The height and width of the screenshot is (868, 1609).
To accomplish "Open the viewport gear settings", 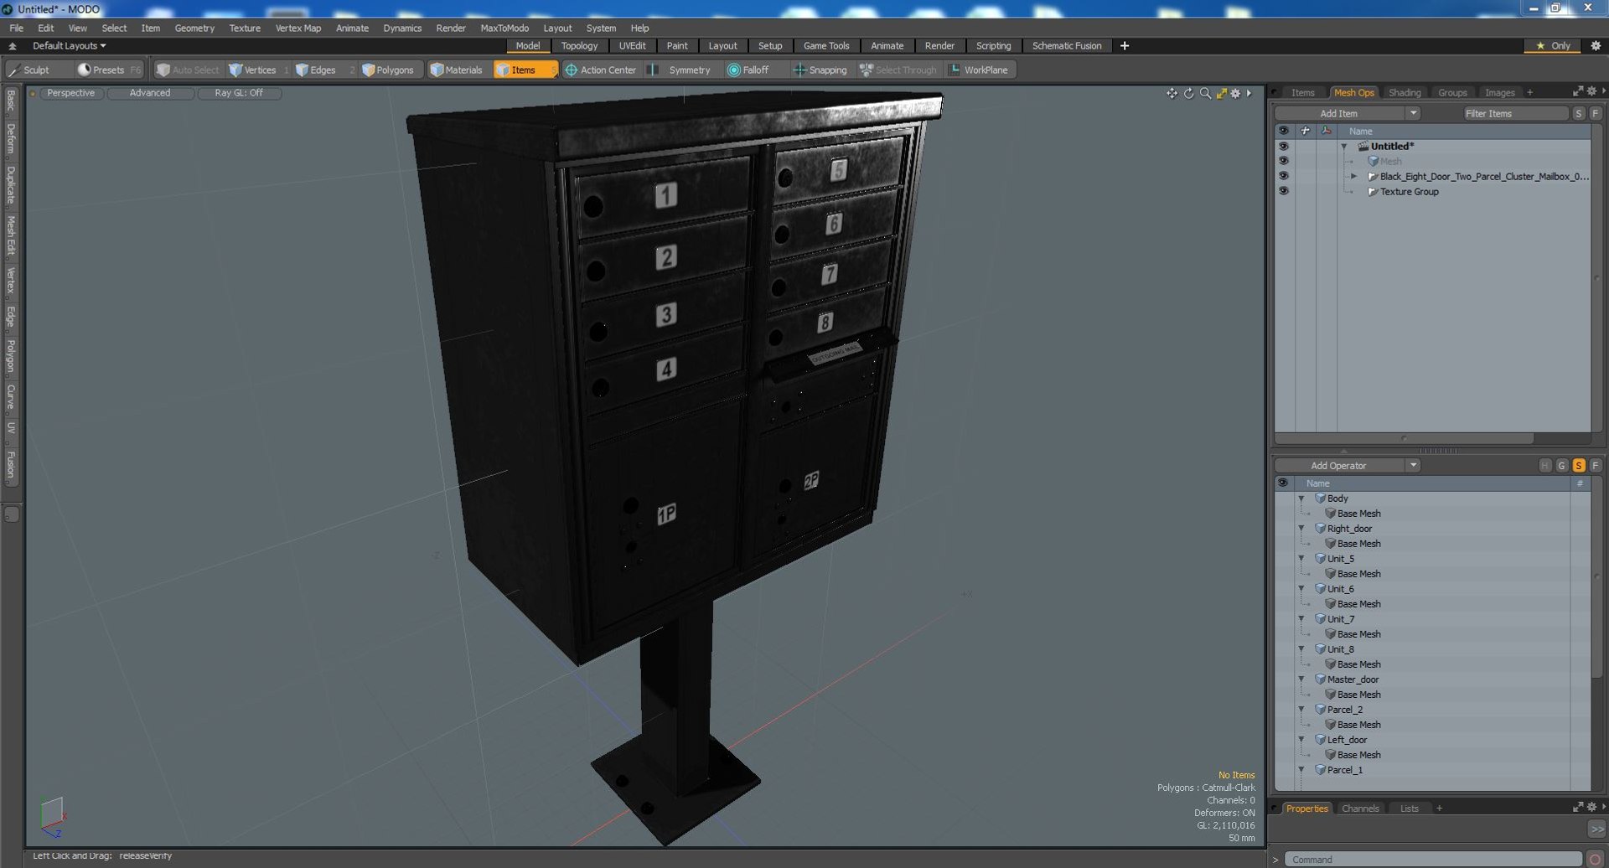I will (1235, 93).
